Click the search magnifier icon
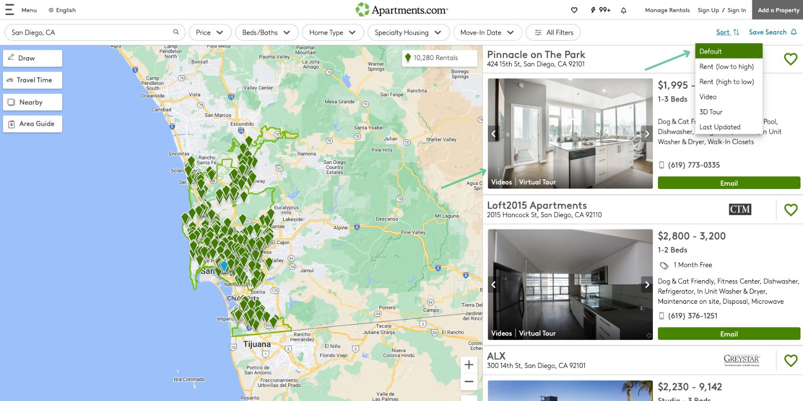 click(x=176, y=32)
